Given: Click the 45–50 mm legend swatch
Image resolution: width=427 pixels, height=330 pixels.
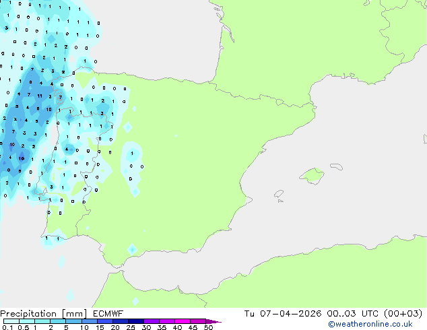Looking at the screenshot, I should [198, 321].
